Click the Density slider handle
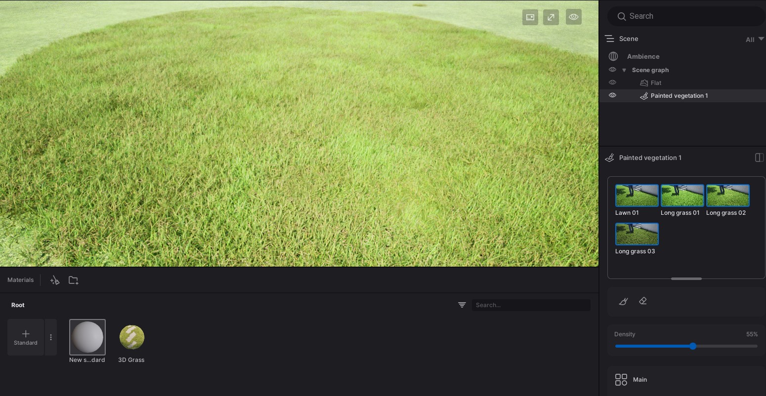The width and height of the screenshot is (766, 396). [693, 346]
